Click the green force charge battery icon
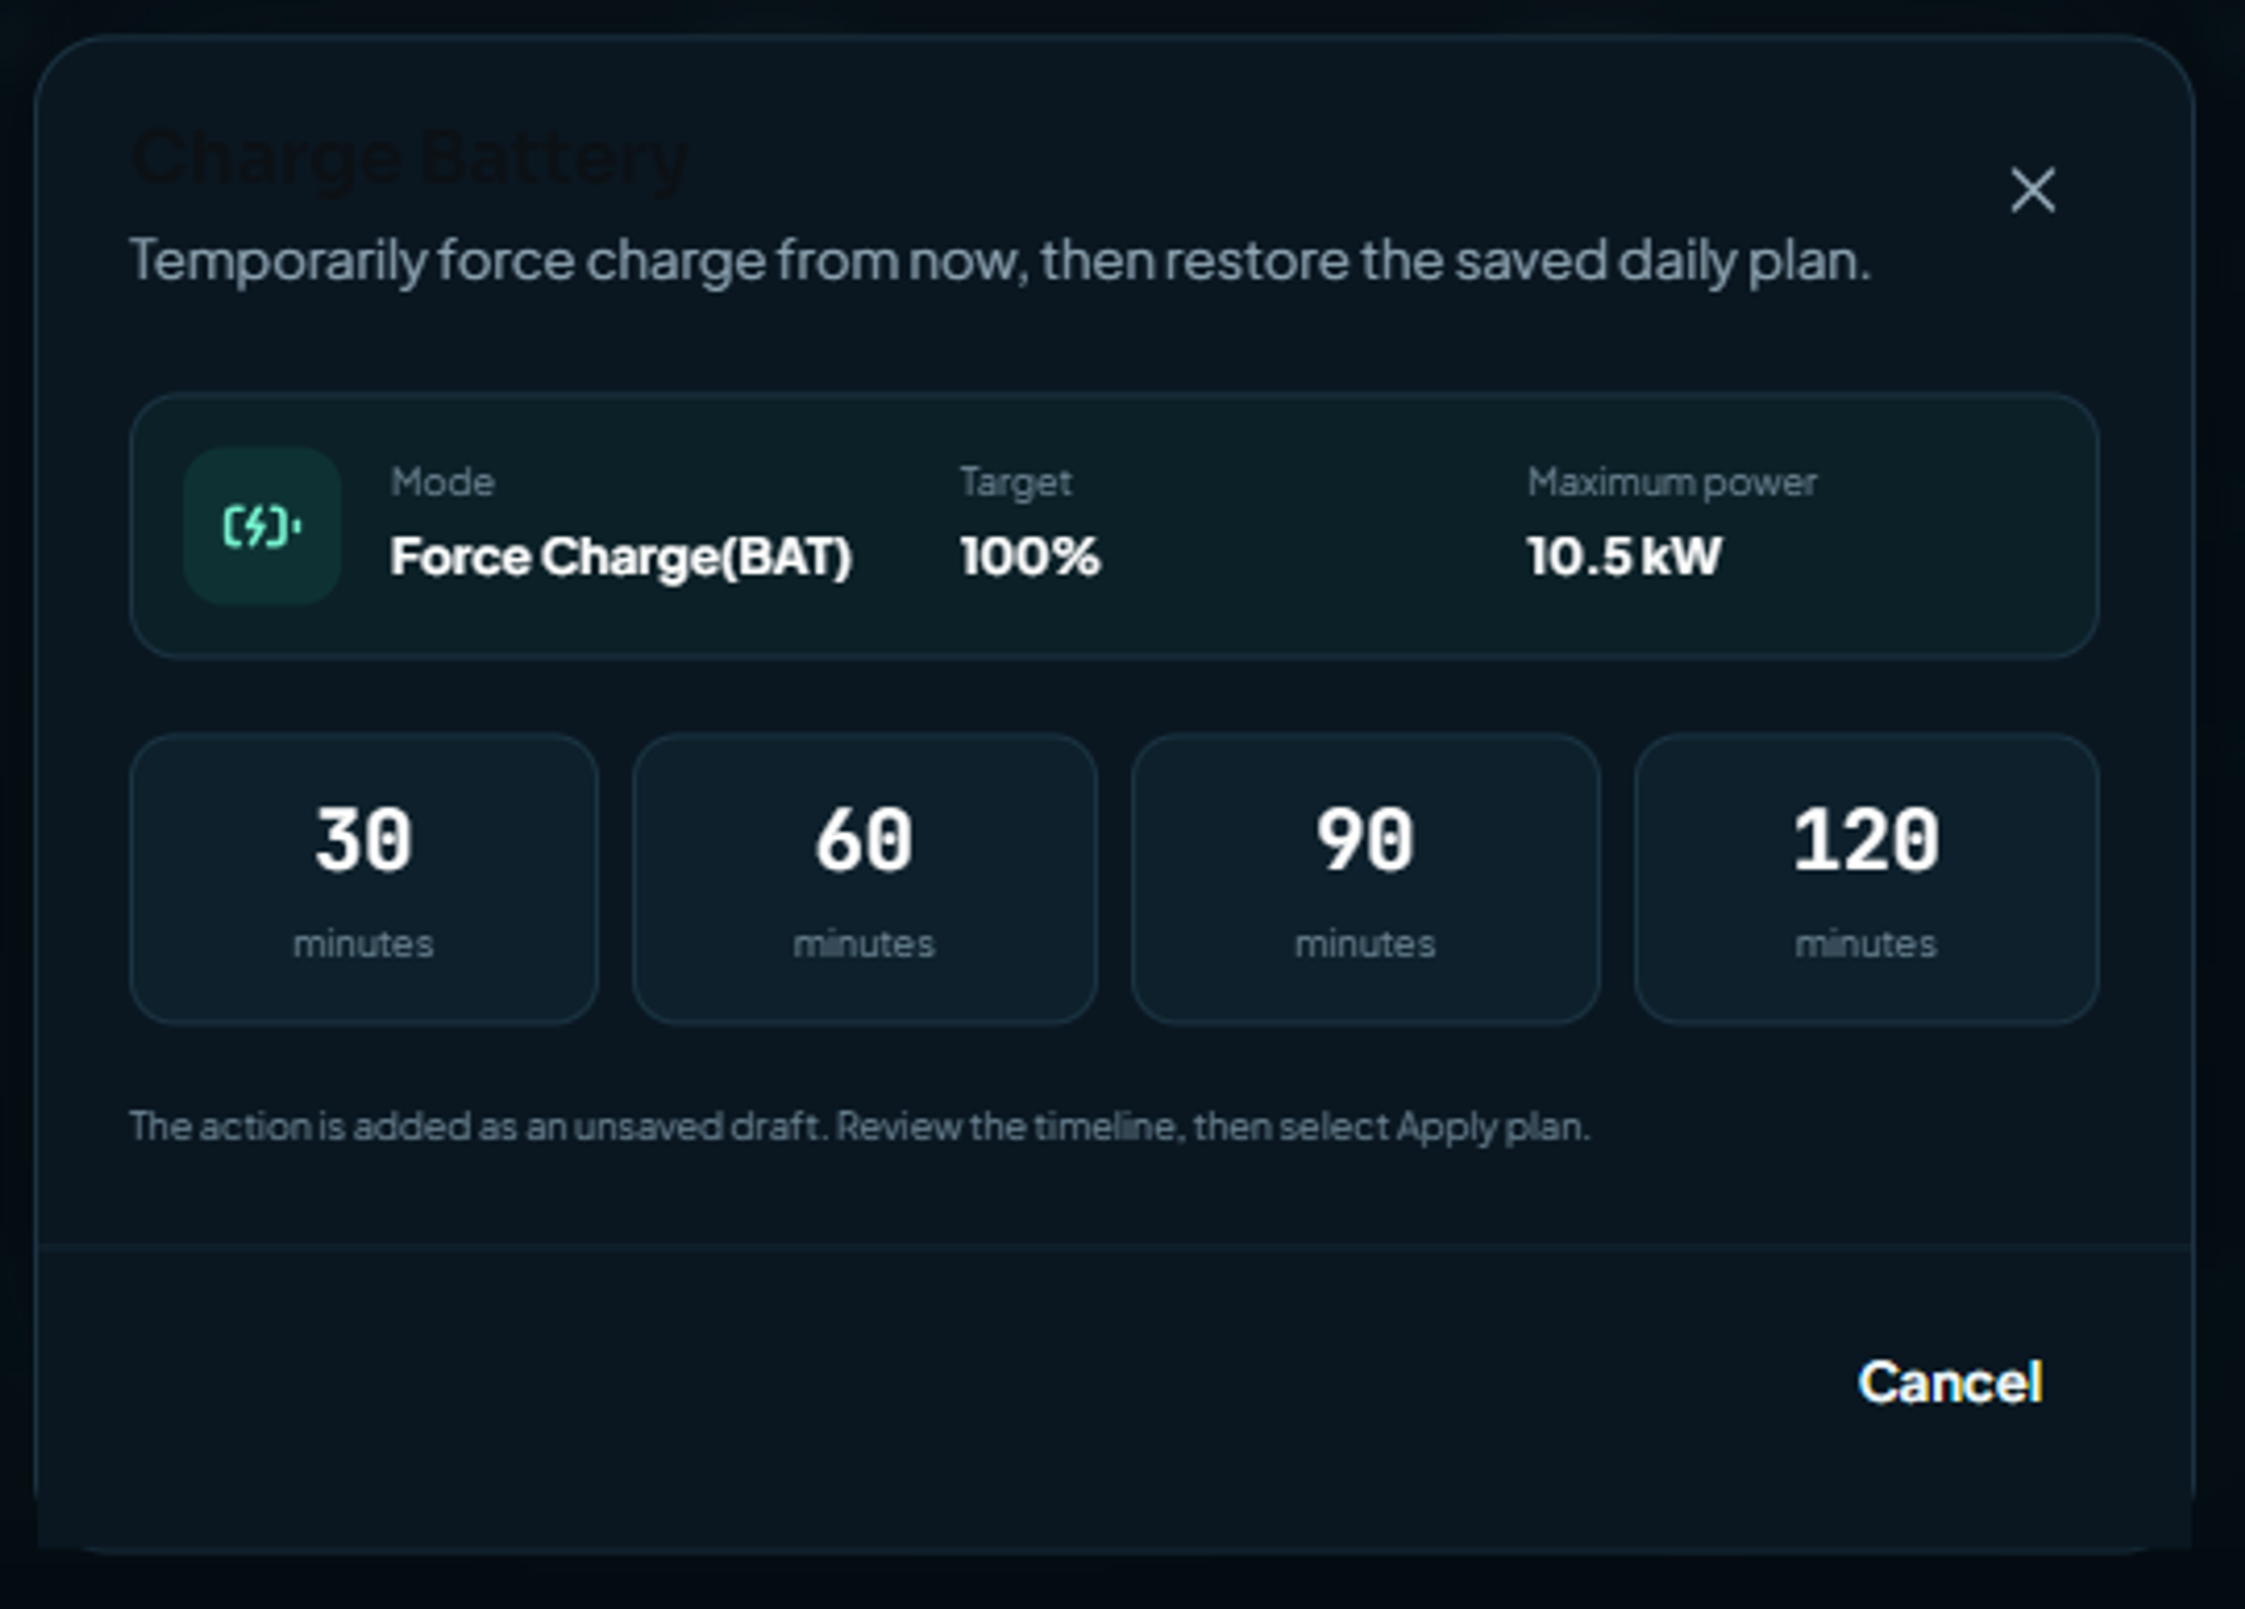The width and height of the screenshot is (2245, 1609). (262, 526)
